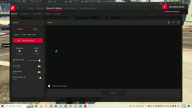192x108 pixels.
Task: Click the gift icon in title bar
Action: click(x=161, y=4)
